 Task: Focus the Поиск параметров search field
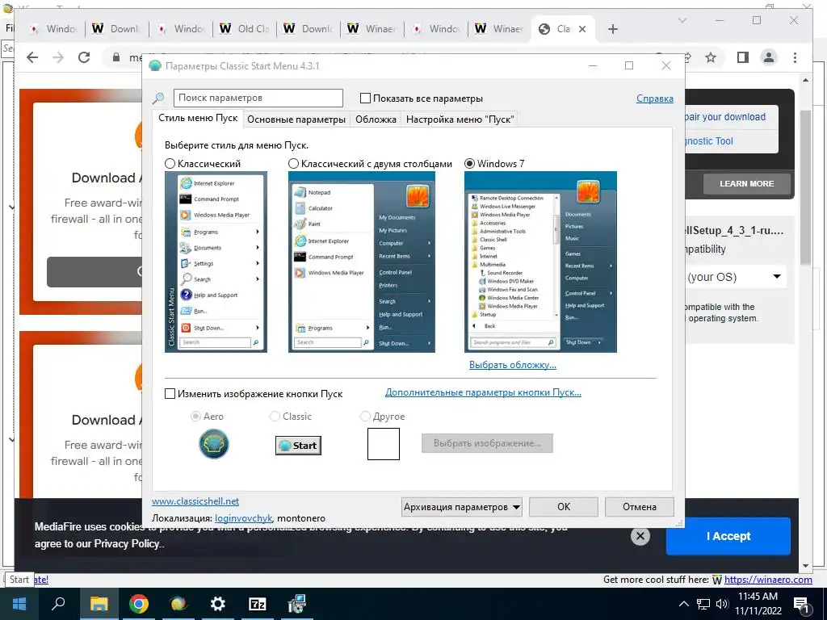258,98
